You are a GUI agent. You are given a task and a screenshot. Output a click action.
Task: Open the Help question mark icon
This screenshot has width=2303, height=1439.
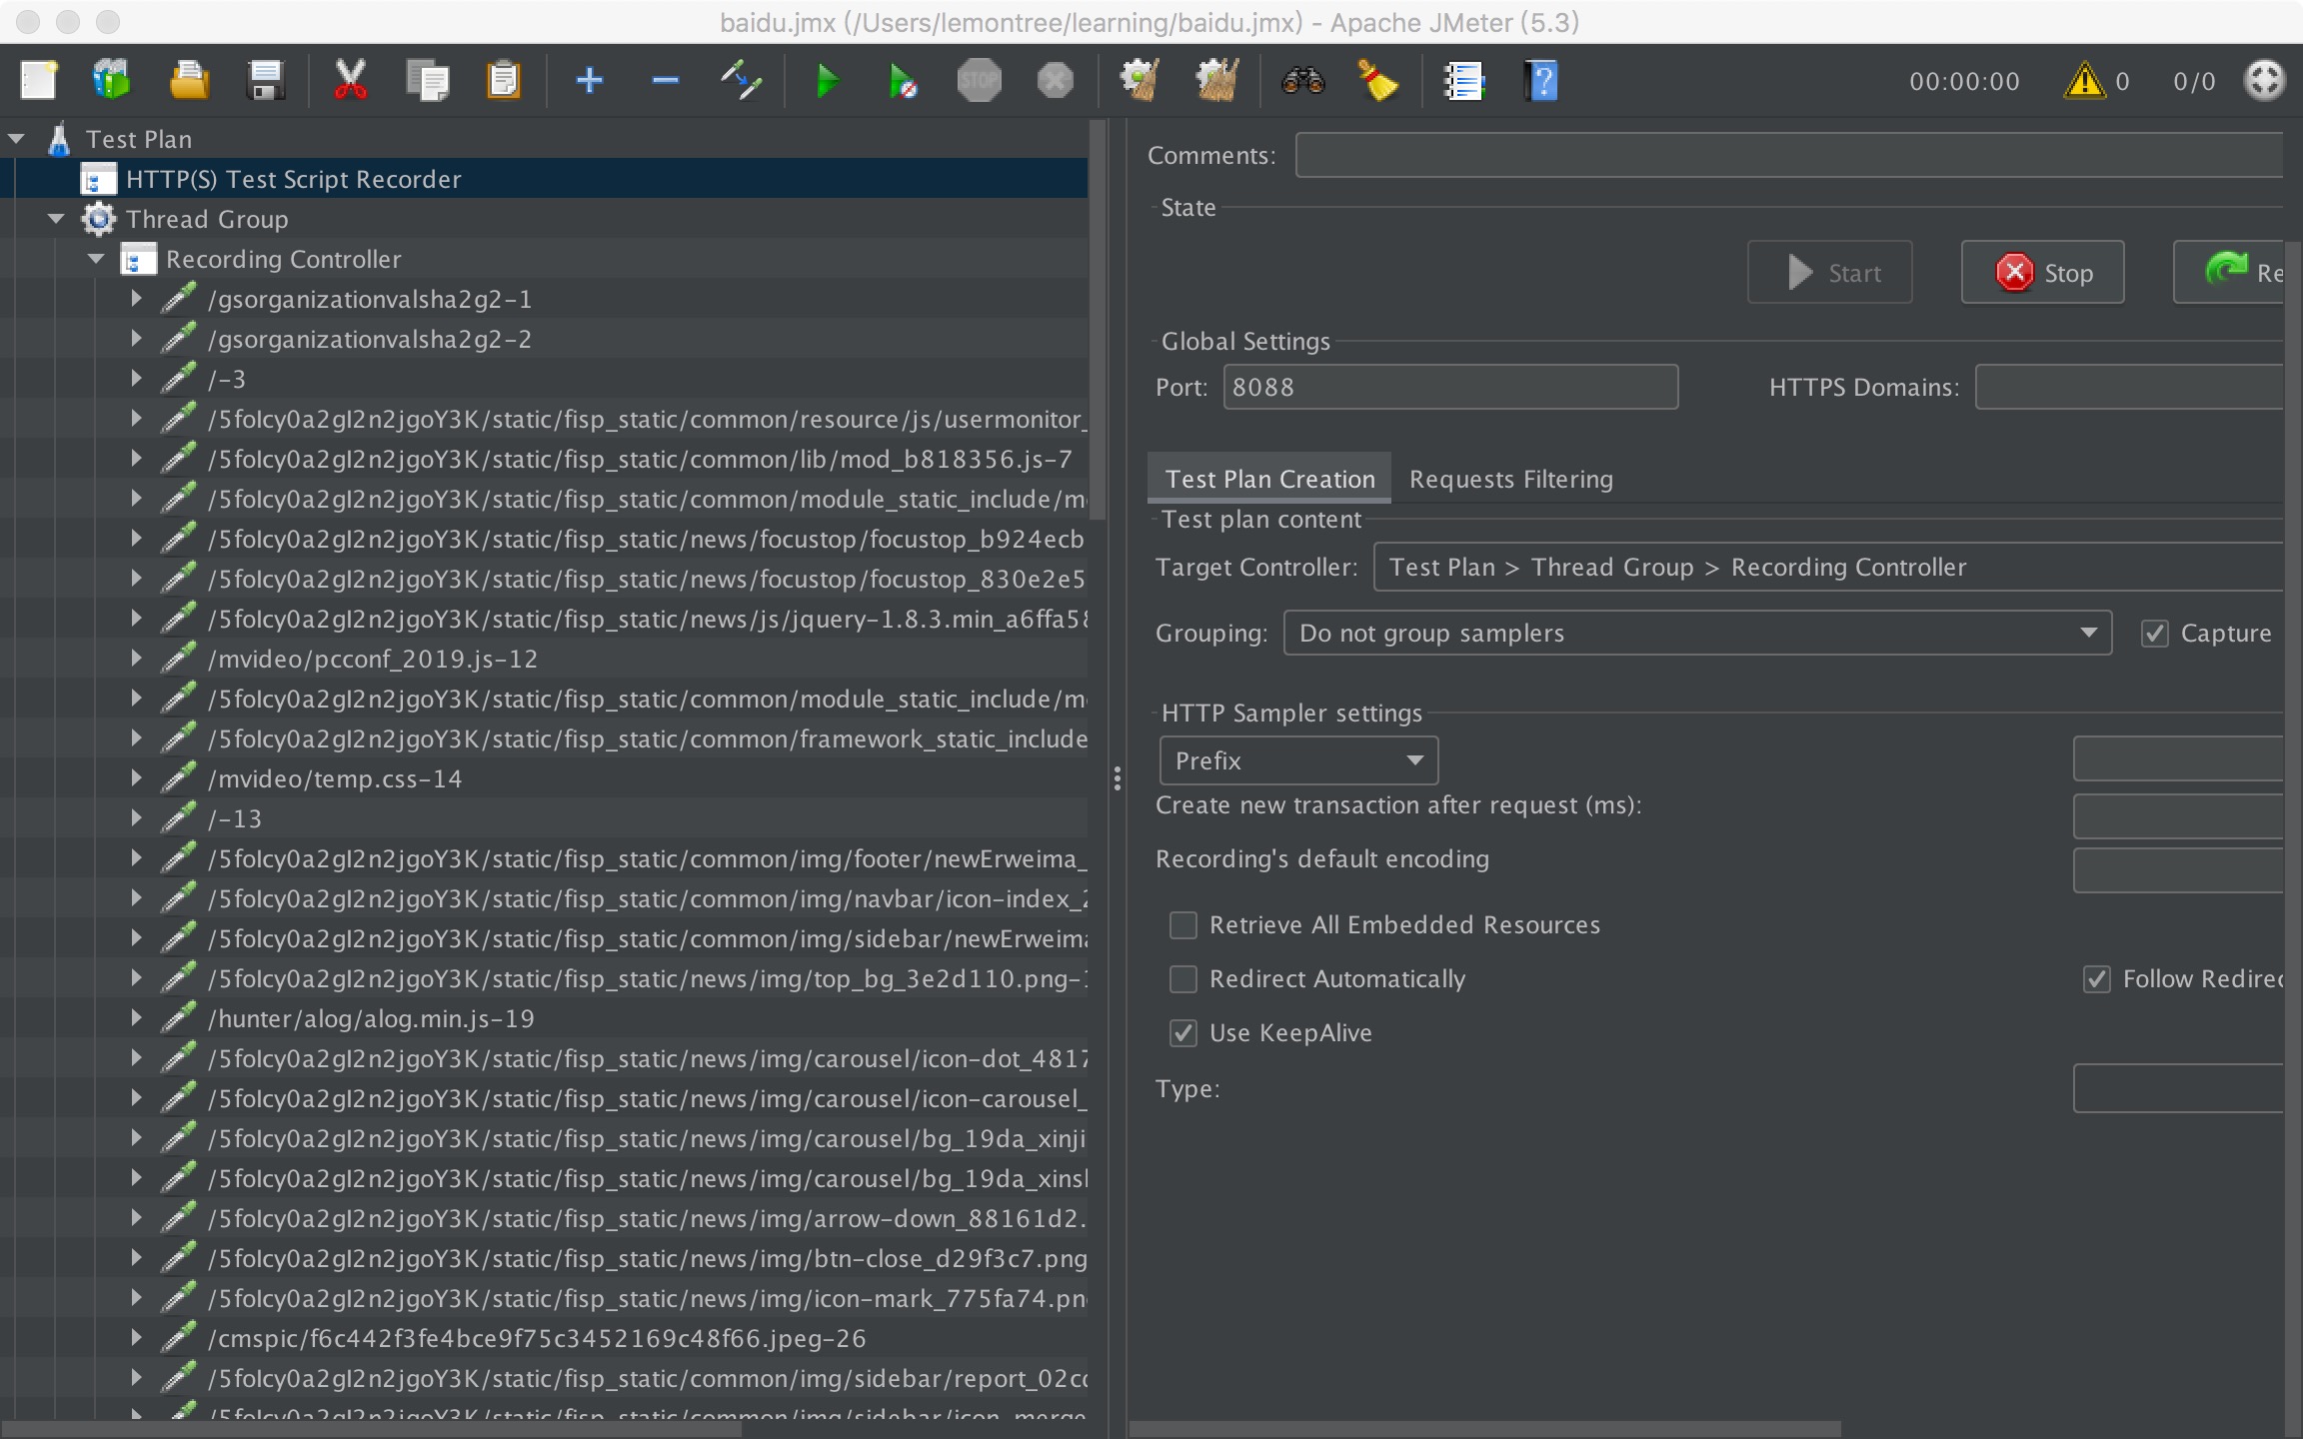pyautogui.click(x=1541, y=81)
